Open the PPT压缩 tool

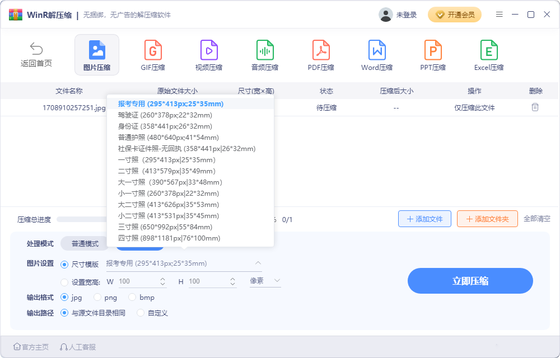coord(432,55)
